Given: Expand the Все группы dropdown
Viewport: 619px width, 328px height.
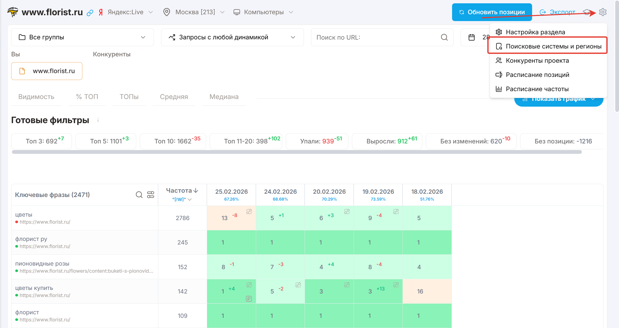Looking at the screenshot, I should click(x=82, y=37).
